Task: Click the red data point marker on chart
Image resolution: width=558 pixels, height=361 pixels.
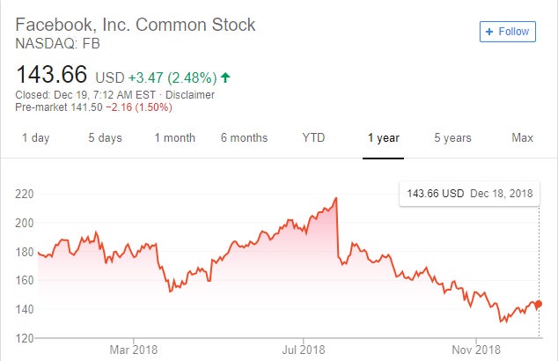Action: pyautogui.click(x=539, y=304)
